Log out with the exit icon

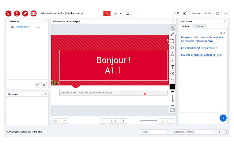[x=225, y=14]
